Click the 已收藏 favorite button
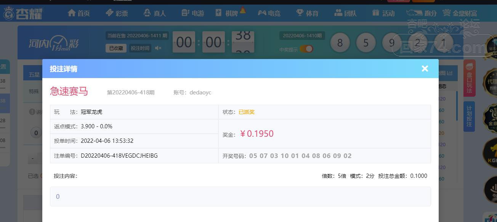The height and width of the screenshot is (222, 497). coord(116,48)
